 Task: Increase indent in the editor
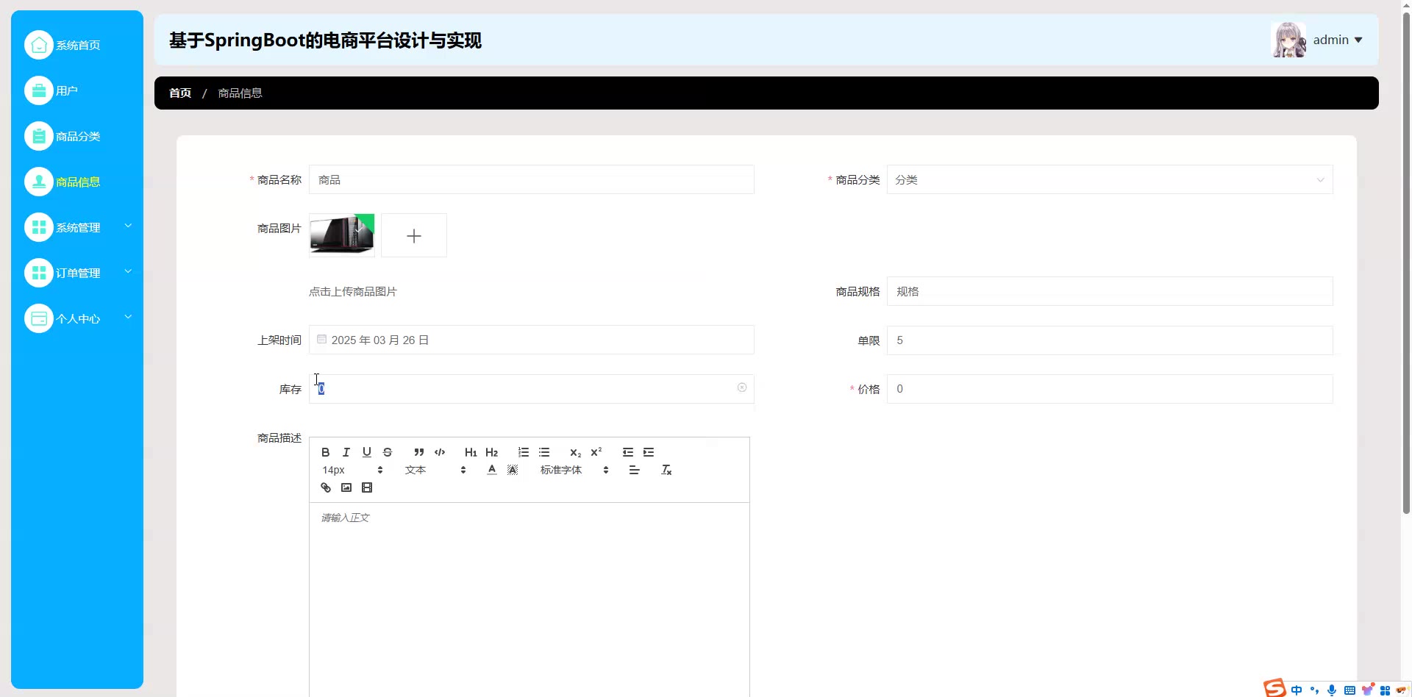(x=649, y=452)
